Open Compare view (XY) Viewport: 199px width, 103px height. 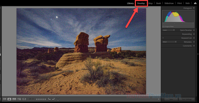click(14, 99)
